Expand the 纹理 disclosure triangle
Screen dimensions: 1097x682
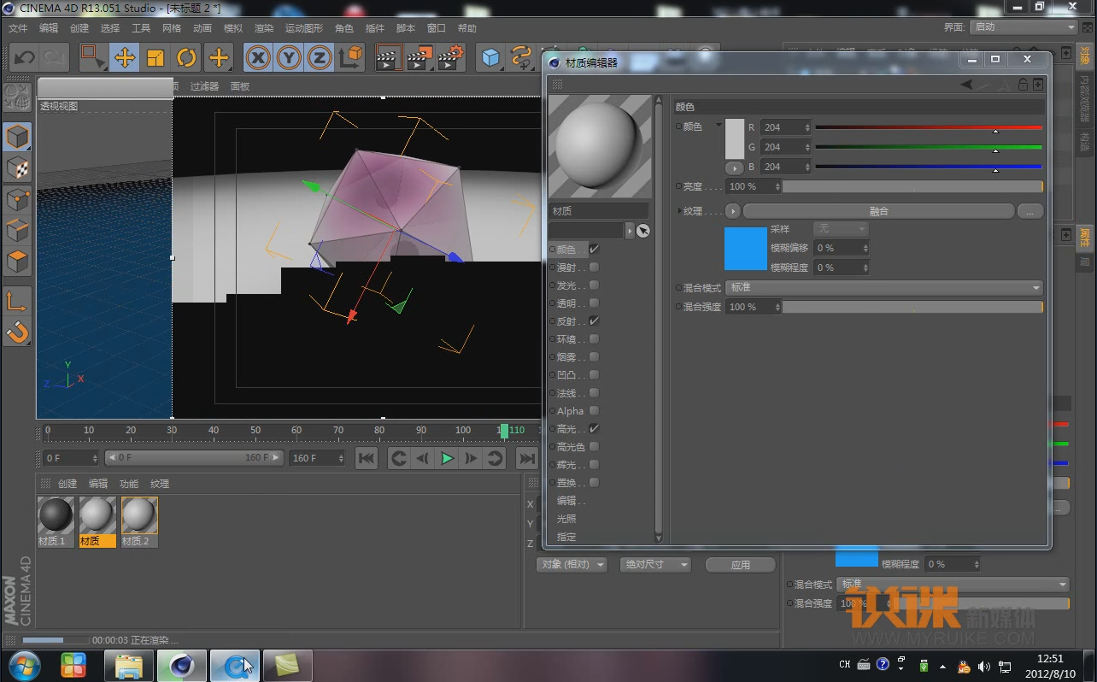tap(680, 211)
